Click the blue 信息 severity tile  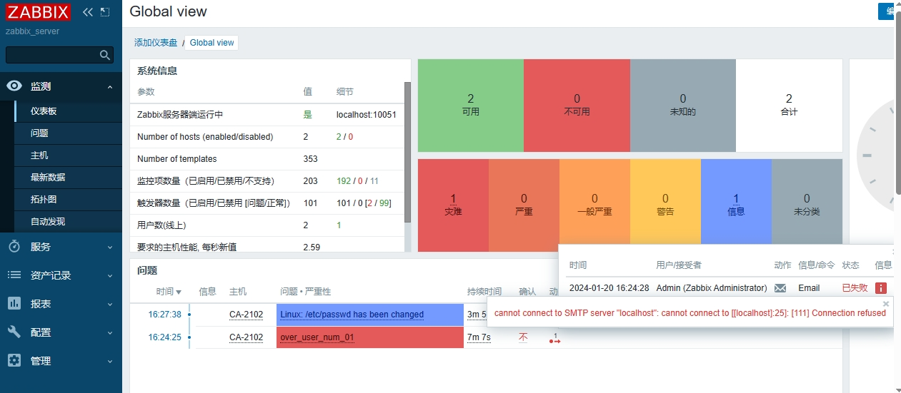(x=736, y=205)
